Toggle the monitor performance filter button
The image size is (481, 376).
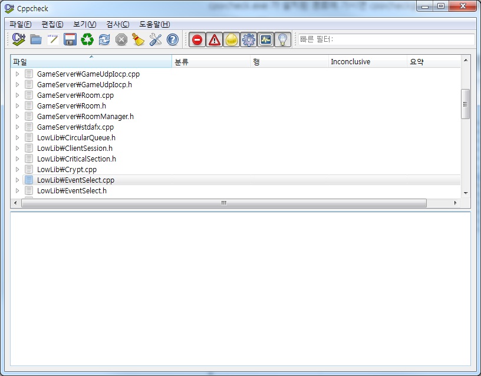(x=266, y=39)
